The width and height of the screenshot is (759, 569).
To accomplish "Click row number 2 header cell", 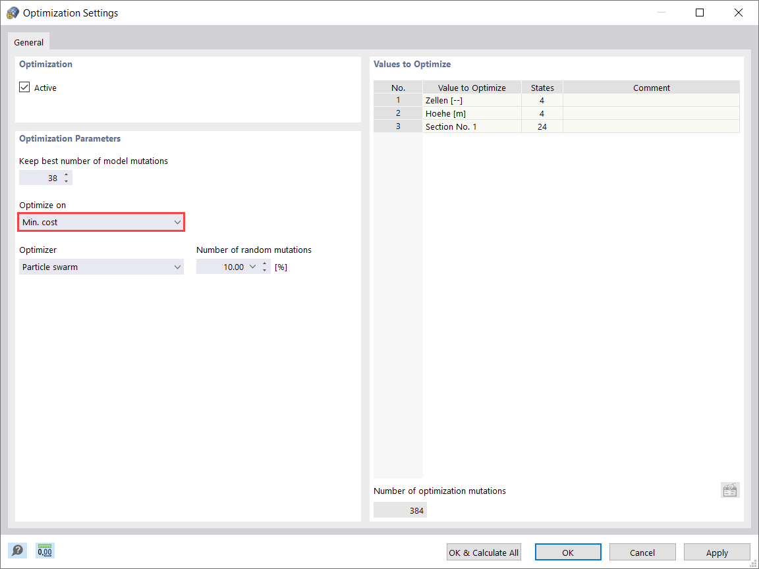I will tap(398, 113).
